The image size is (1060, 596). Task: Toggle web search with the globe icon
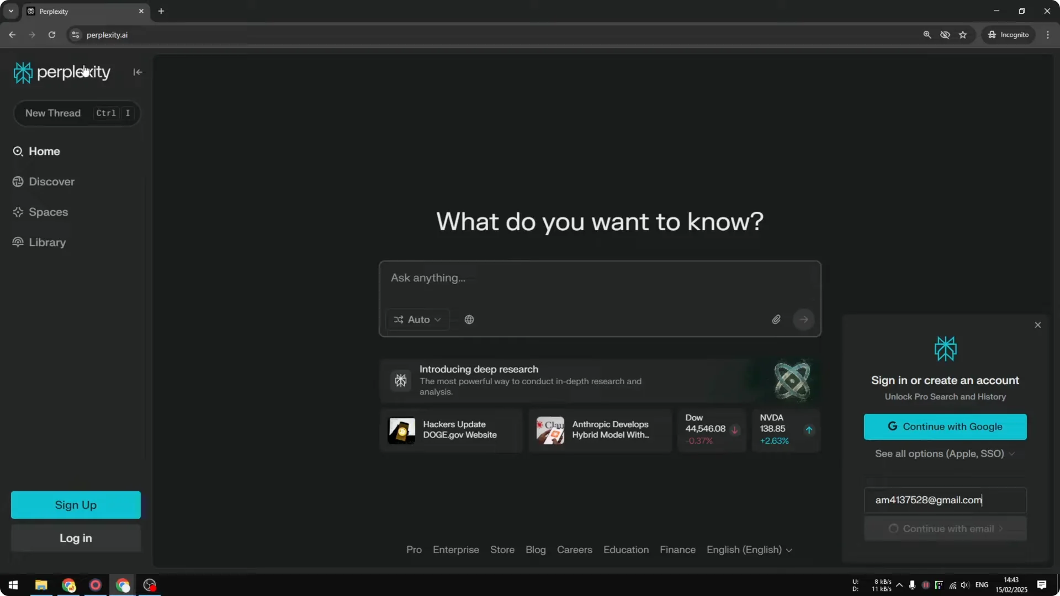pyautogui.click(x=469, y=319)
